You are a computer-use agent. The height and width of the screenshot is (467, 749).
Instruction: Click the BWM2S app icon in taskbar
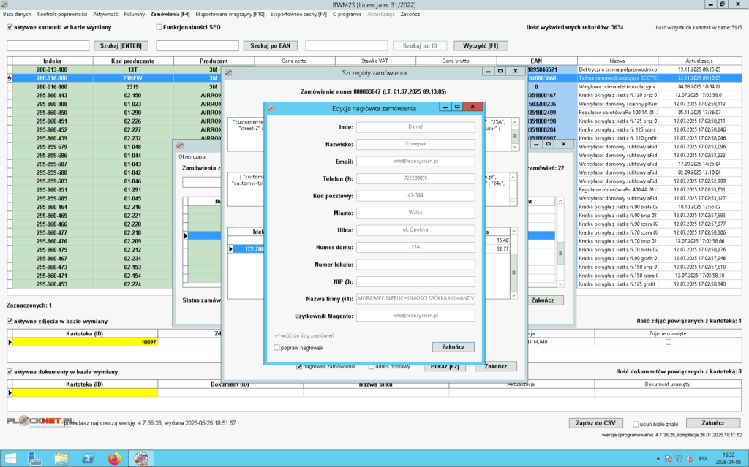click(x=139, y=458)
